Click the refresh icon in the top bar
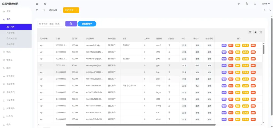Screen dimensions: 273x128 point(45,4)
